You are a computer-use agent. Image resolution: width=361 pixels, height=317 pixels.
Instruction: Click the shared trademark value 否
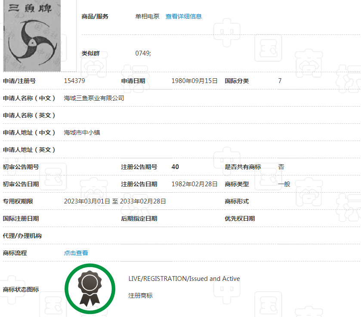281,167
